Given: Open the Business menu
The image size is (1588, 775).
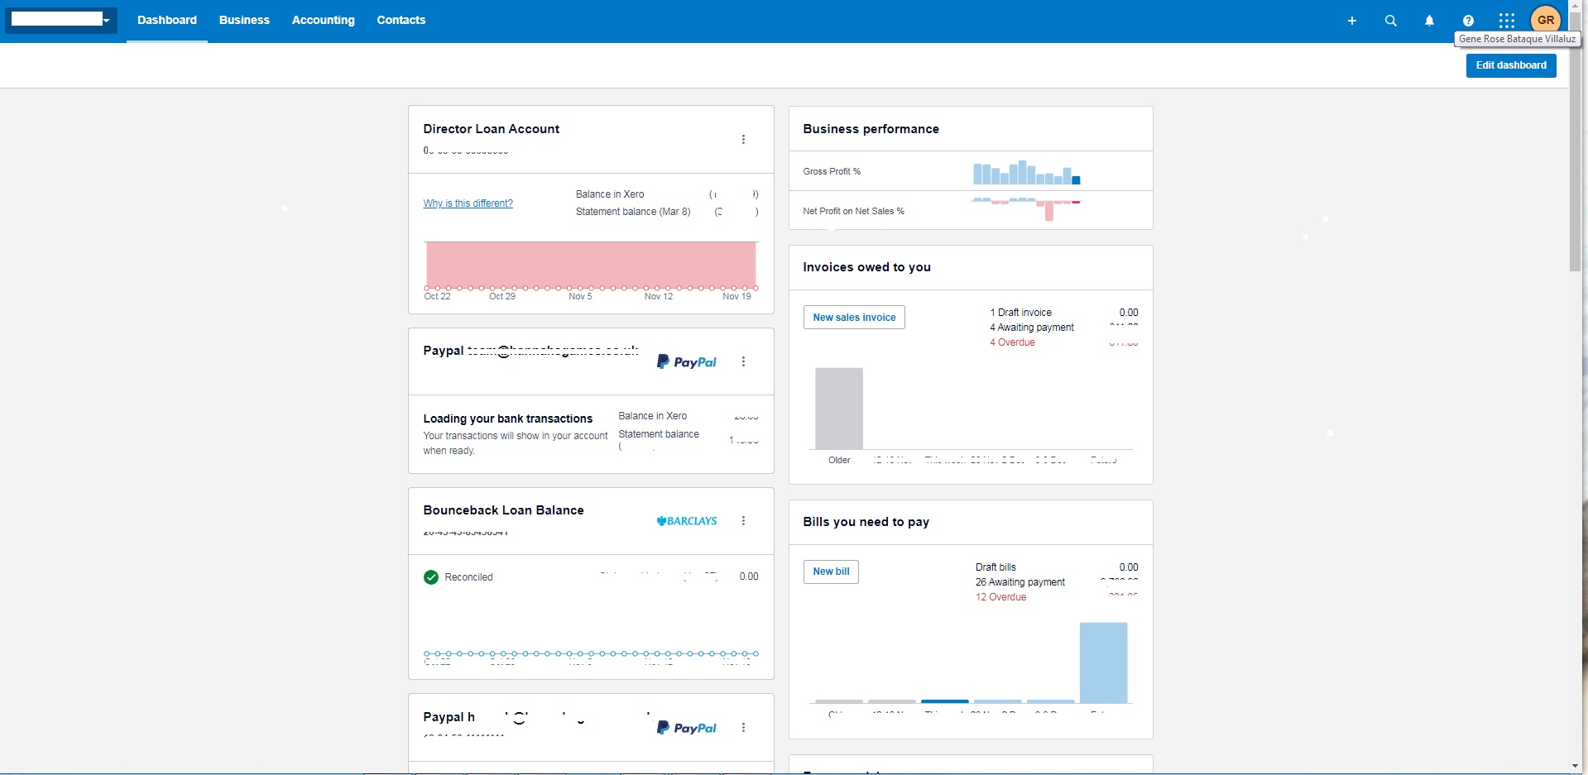Looking at the screenshot, I should (244, 20).
